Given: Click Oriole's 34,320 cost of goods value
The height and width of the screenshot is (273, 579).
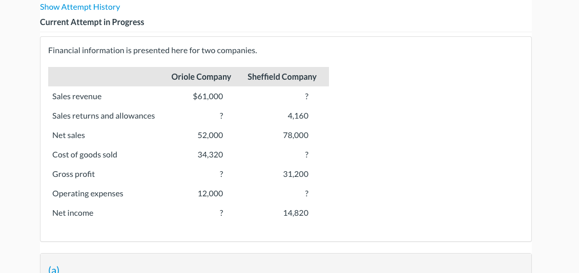Looking at the screenshot, I should 210,154.
